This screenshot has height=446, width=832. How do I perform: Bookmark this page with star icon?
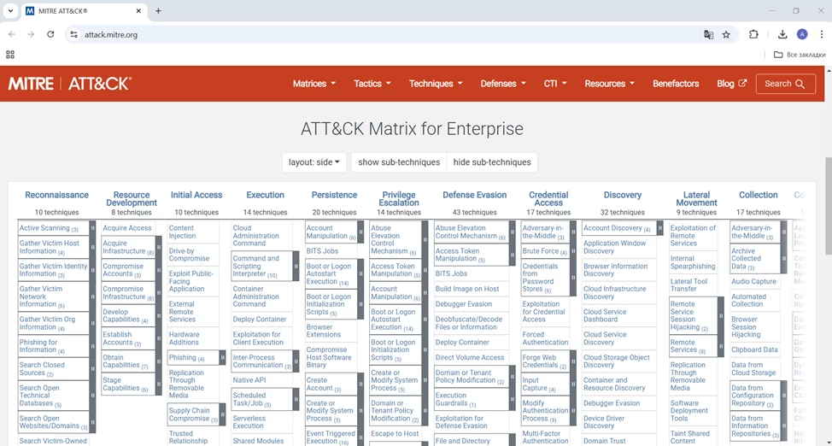[726, 35]
